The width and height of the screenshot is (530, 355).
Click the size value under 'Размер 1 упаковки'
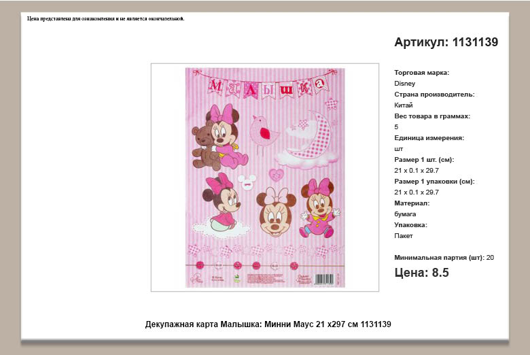417,192
